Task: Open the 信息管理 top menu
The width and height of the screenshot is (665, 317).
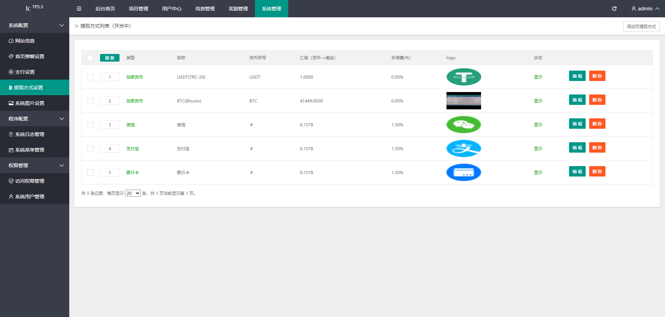Action: tap(205, 9)
